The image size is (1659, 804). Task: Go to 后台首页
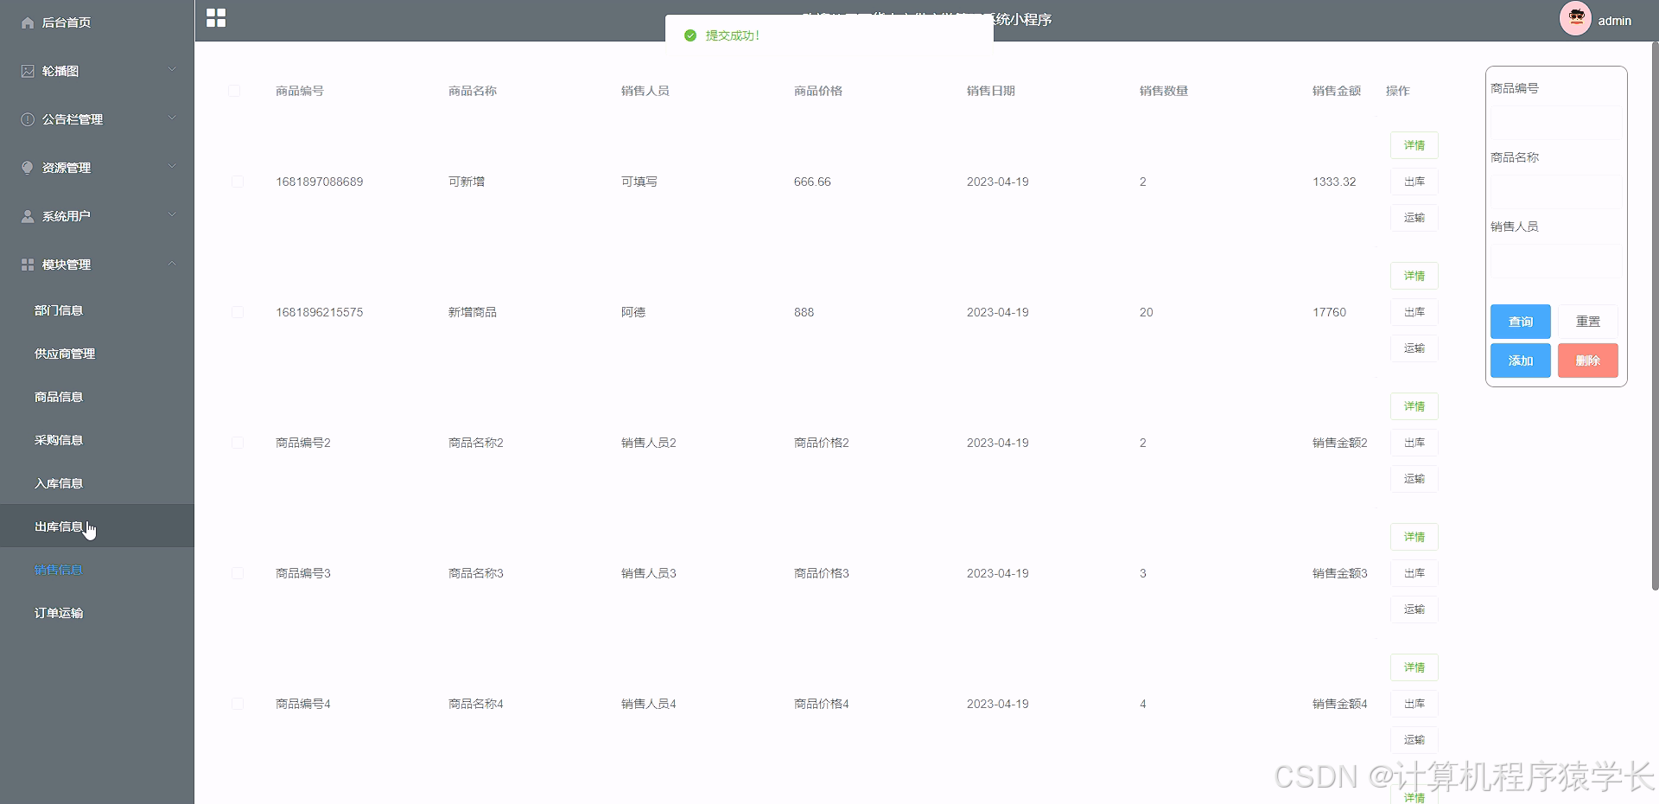[97, 22]
